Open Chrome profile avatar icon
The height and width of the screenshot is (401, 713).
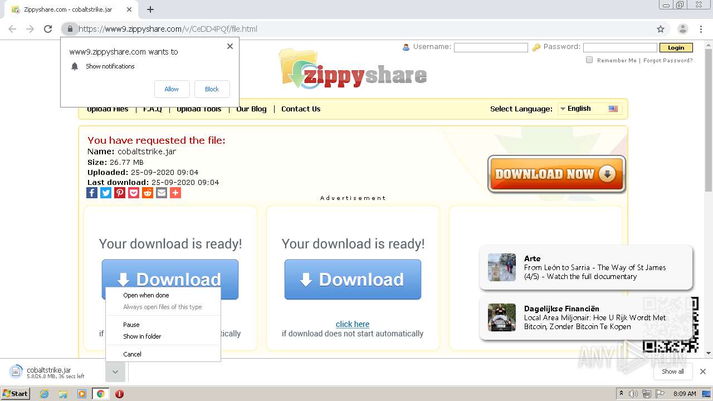point(682,29)
